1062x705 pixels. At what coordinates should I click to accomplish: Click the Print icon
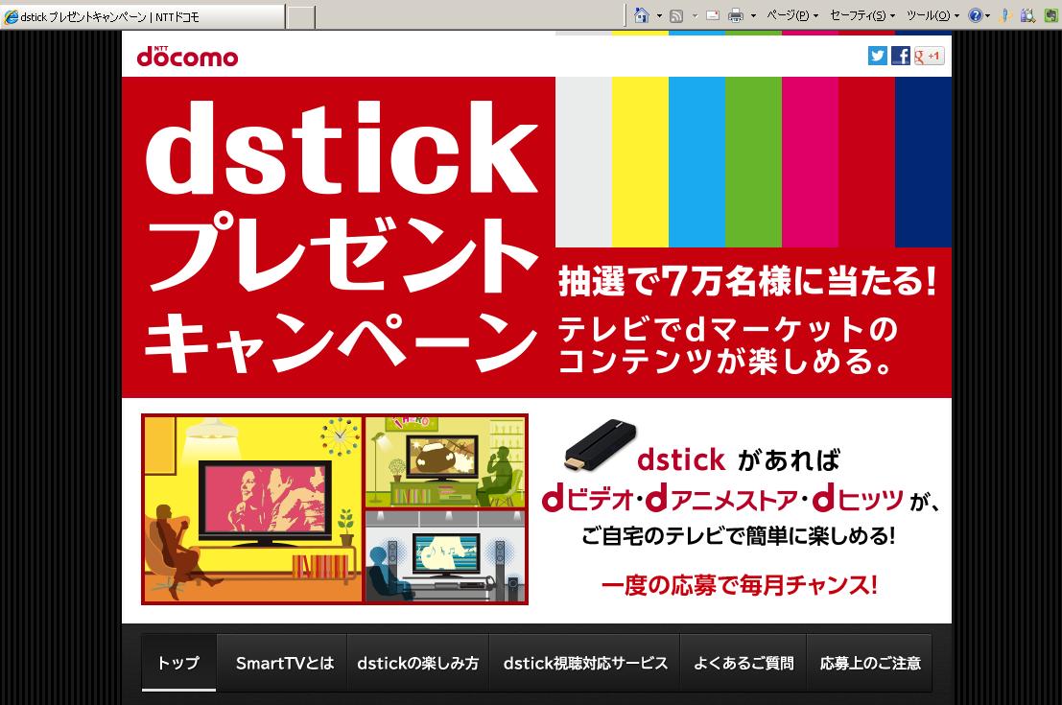coord(736,15)
